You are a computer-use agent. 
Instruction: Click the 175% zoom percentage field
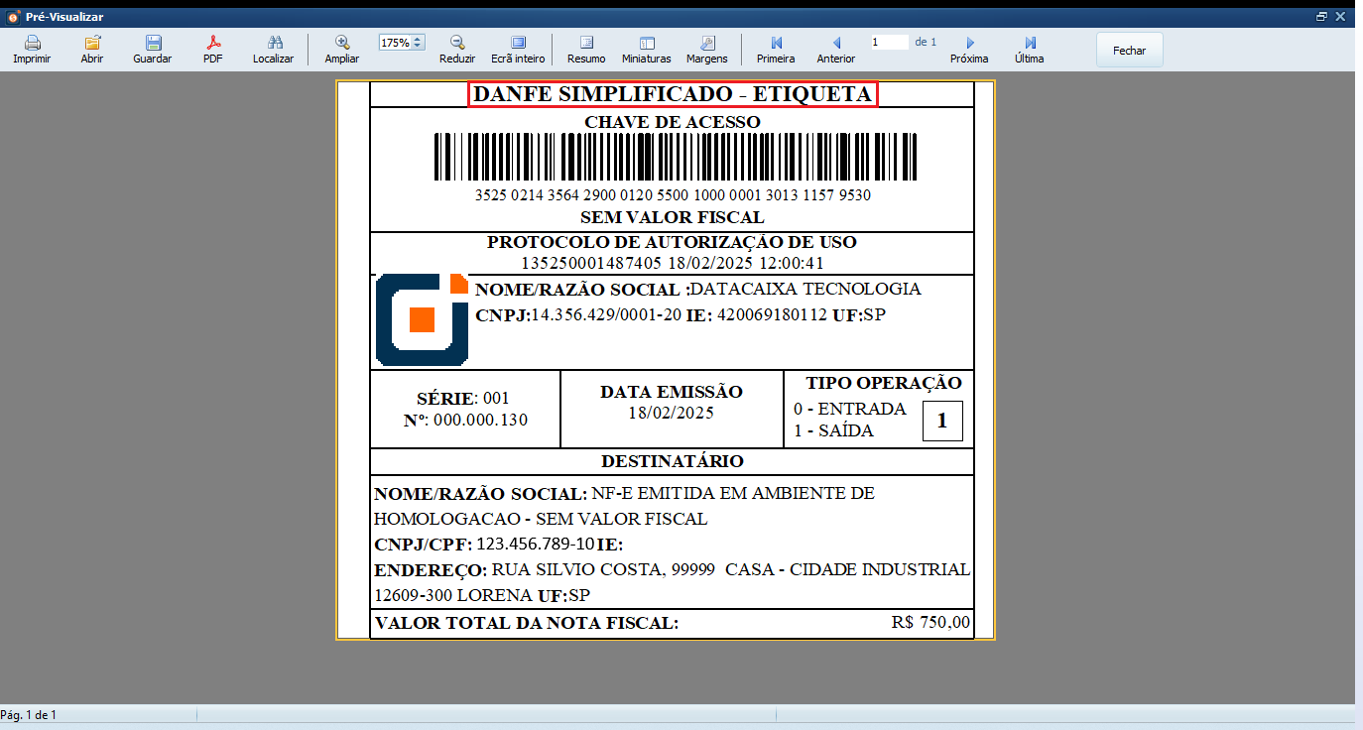tap(395, 43)
